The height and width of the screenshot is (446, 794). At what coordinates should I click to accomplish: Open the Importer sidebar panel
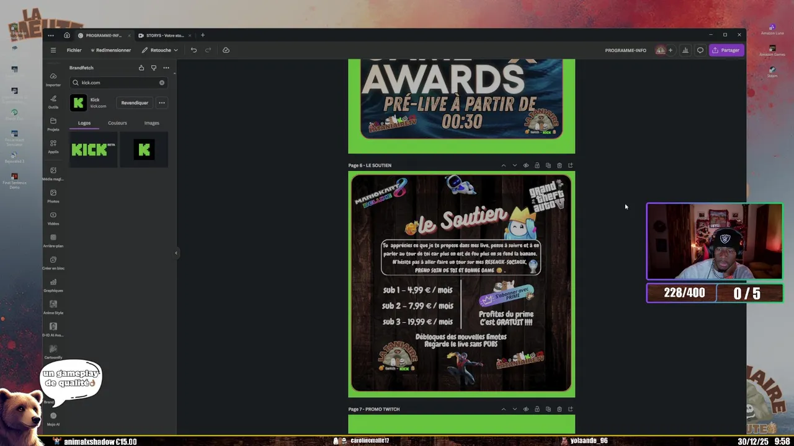coord(53,79)
